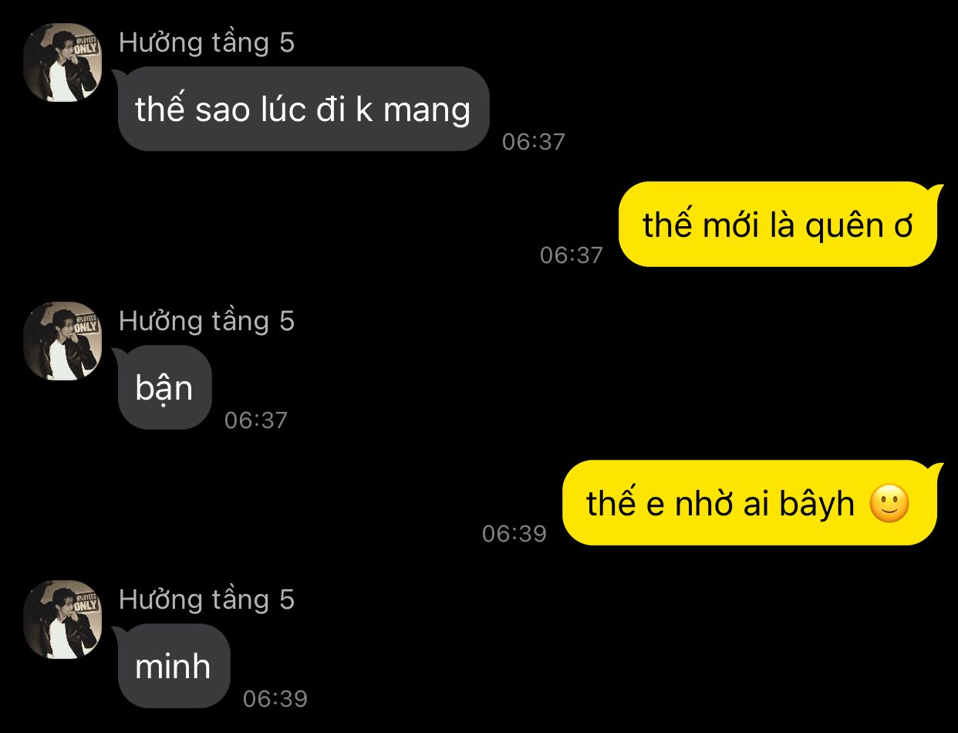Click the smiley emoji in the yellow message
Screen dimensions: 958x733
[889, 505]
